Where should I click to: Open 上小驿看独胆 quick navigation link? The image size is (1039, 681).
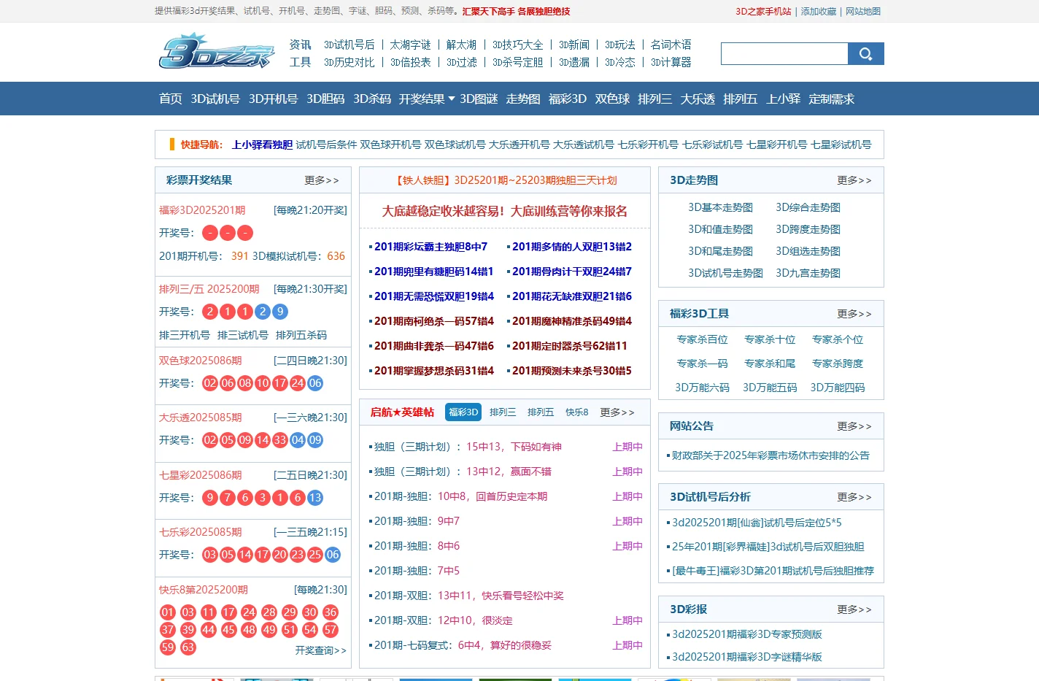(262, 145)
